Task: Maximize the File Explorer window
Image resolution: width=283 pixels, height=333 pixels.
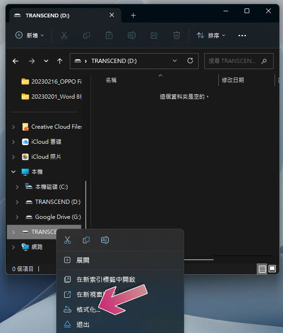Action: tap(247, 11)
